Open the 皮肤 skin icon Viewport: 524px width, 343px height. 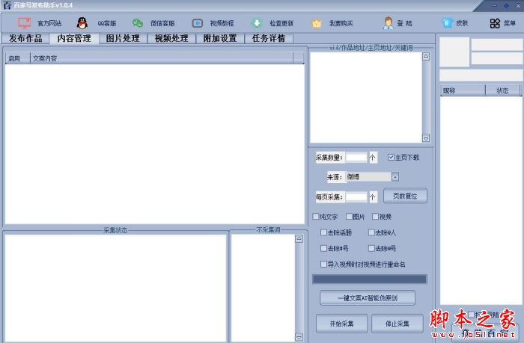(x=447, y=23)
